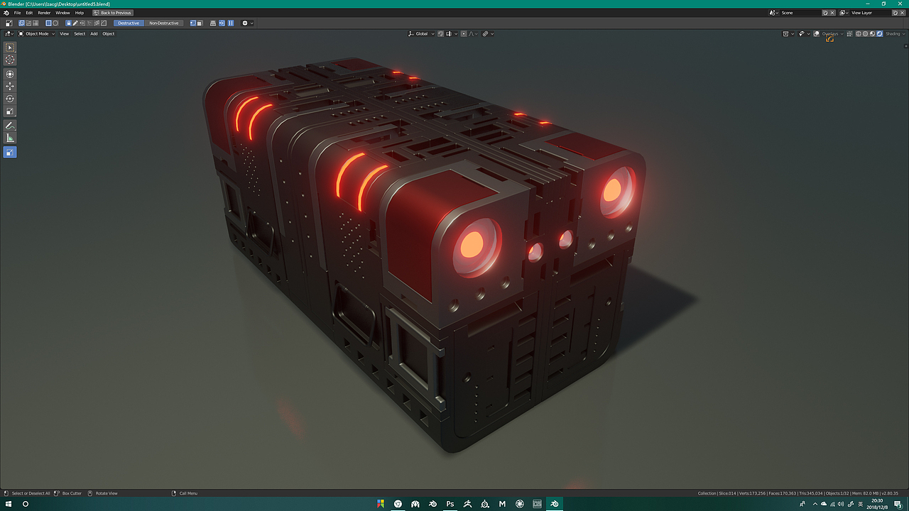Image resolution: width=909 pixels, height=511 pixels.
Task: Open the Render menu
Action: click(x=44, y=12)
